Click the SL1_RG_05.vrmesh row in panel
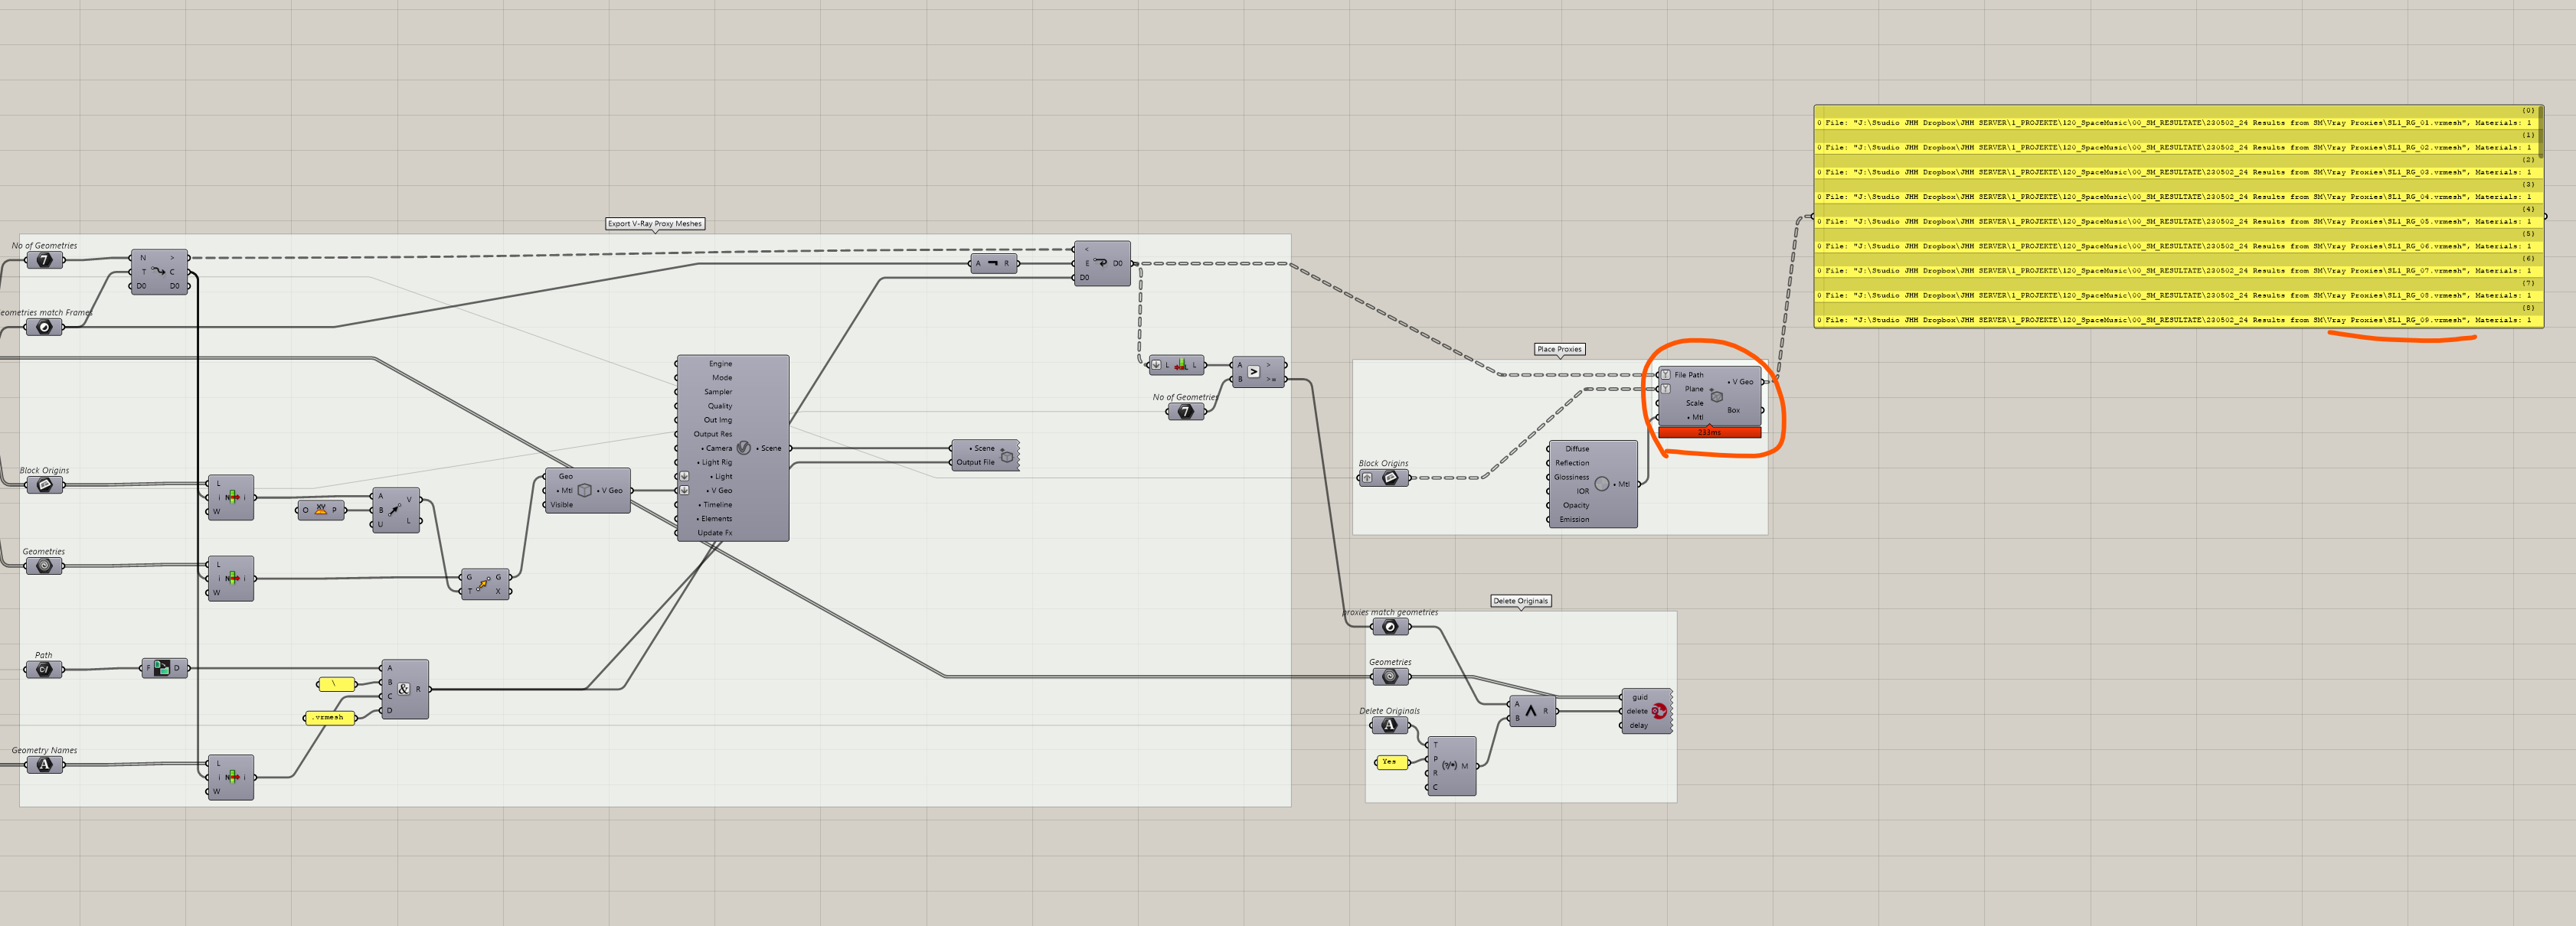Viewport: 2576px width, 926px height. pyautogui.click(x=2175, y=222)
